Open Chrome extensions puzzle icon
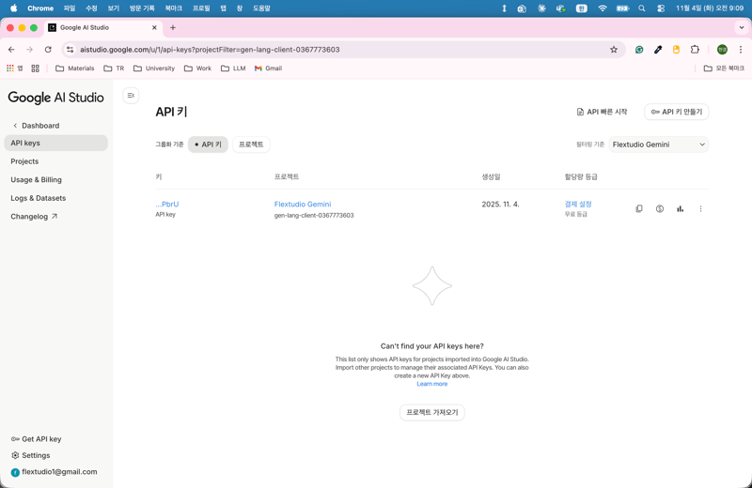 (x=695, y=50)
